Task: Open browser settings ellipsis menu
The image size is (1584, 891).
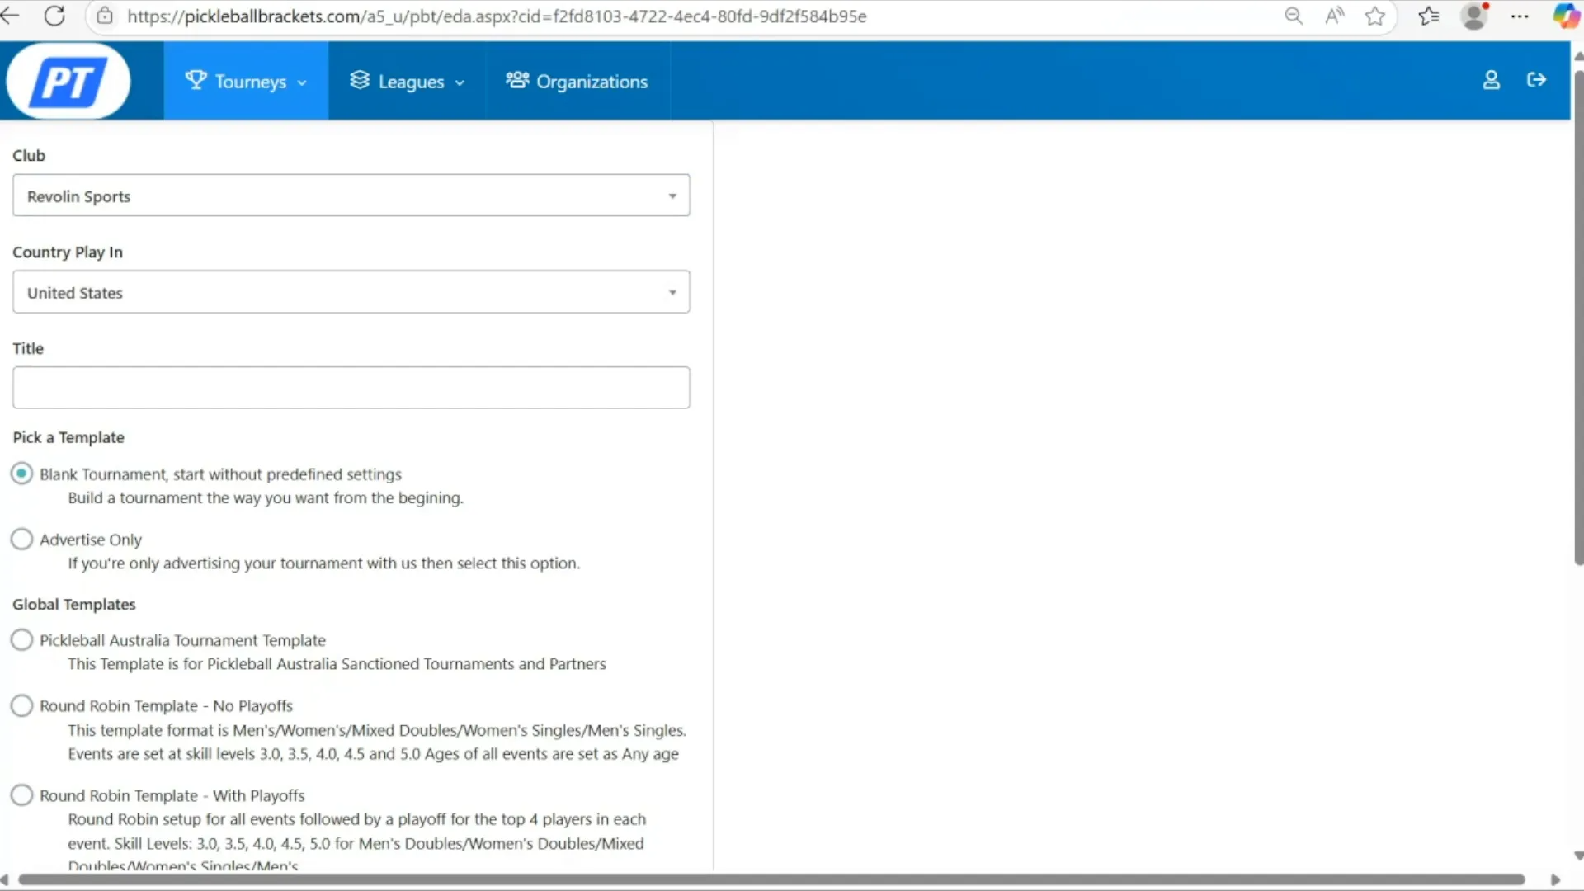Action: (1520, 16)
